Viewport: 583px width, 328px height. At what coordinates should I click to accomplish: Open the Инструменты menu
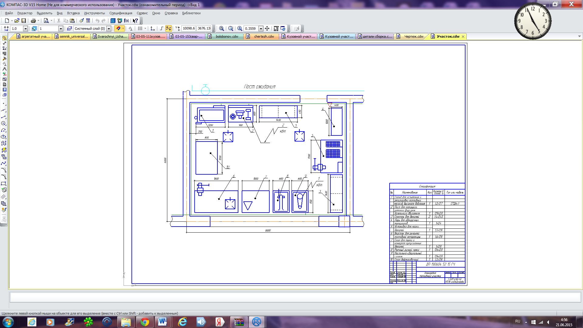(94, 13)
